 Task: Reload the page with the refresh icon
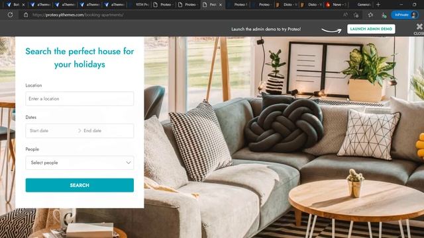point(11,15)
